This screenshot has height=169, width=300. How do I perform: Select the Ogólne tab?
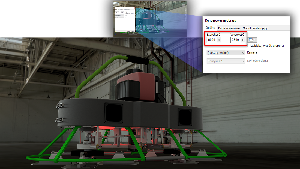click(x=210, y=28)
